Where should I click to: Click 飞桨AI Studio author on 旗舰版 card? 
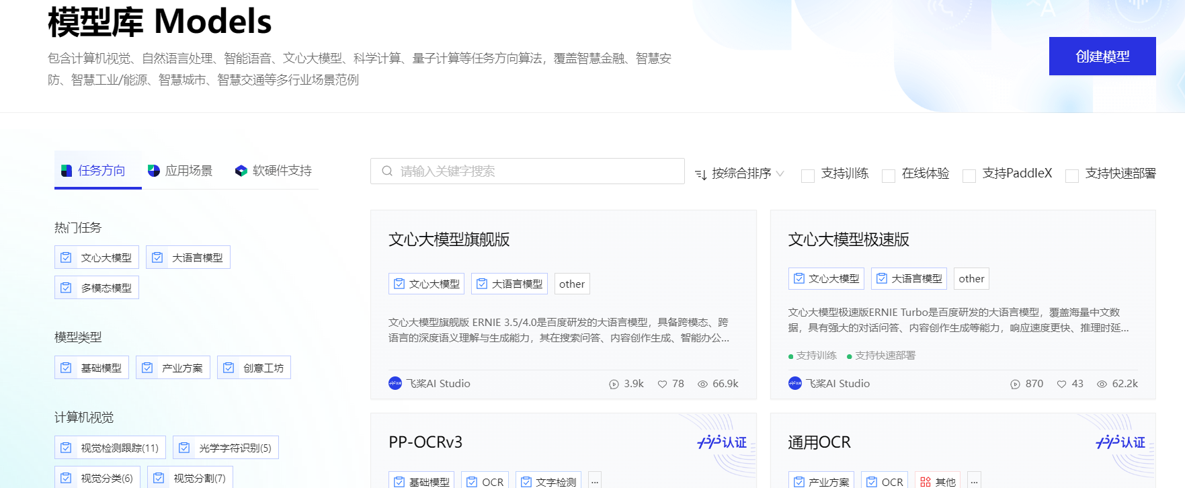coord(438,383)
